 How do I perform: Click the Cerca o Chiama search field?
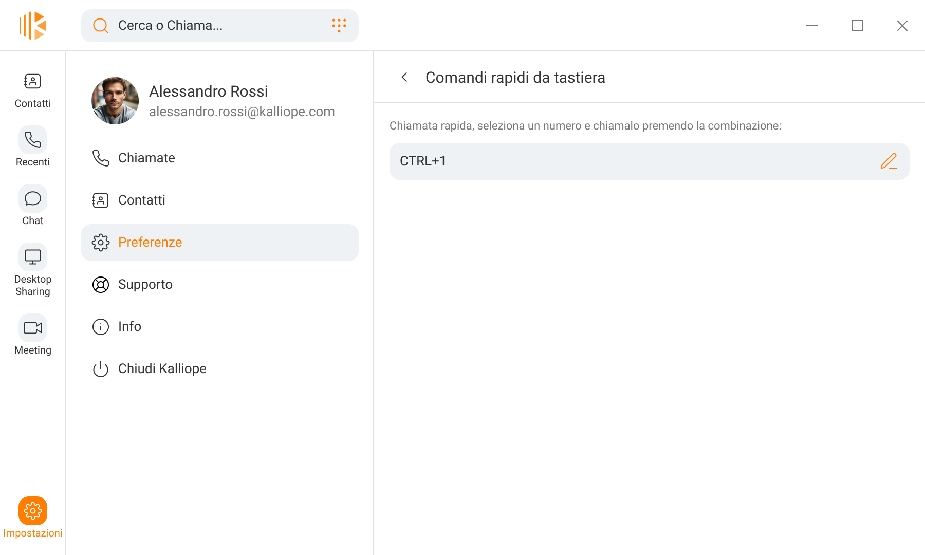pyautogui.click(x=220, y=26)
